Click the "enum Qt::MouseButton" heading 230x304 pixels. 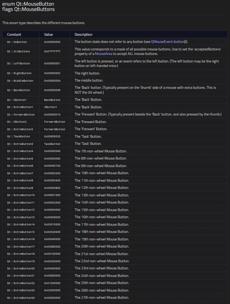tap(28, 4)
